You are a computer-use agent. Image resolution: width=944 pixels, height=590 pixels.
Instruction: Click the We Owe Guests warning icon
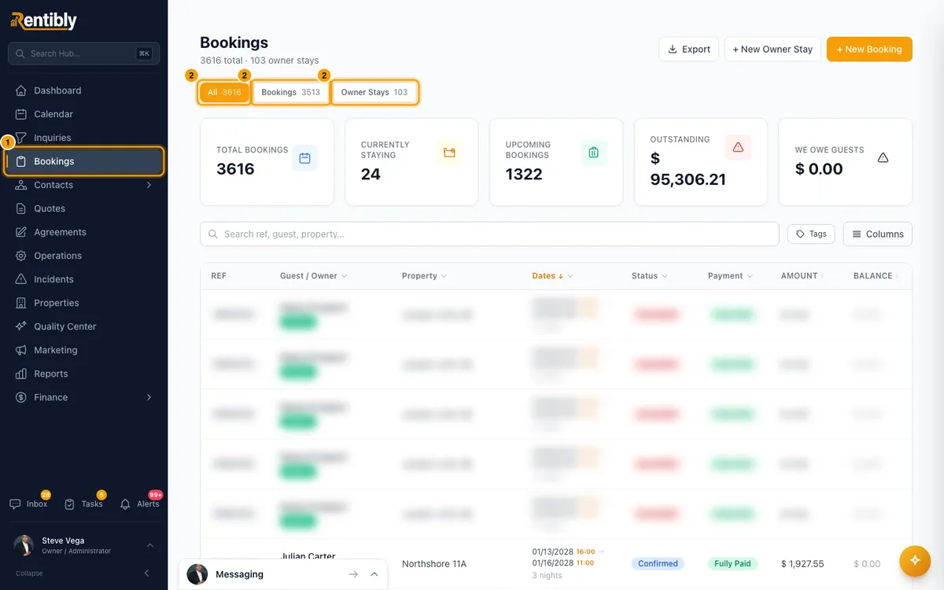click(x=883, y=158)
